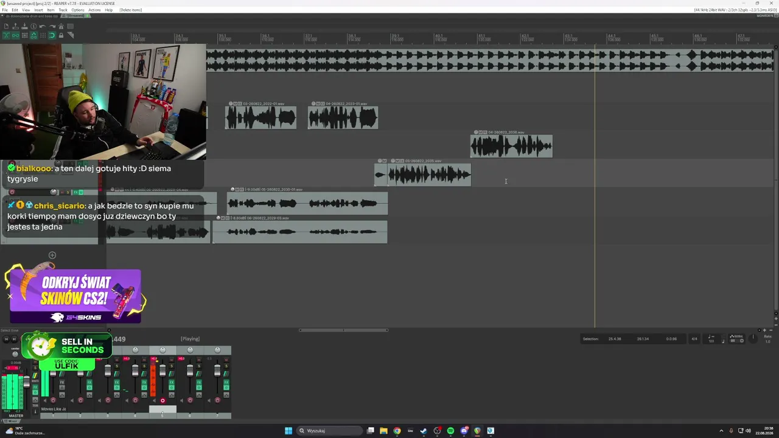Viewport: 779px width, 438px height.
Task: Open the Help menu
Action: tap(108, 10)
